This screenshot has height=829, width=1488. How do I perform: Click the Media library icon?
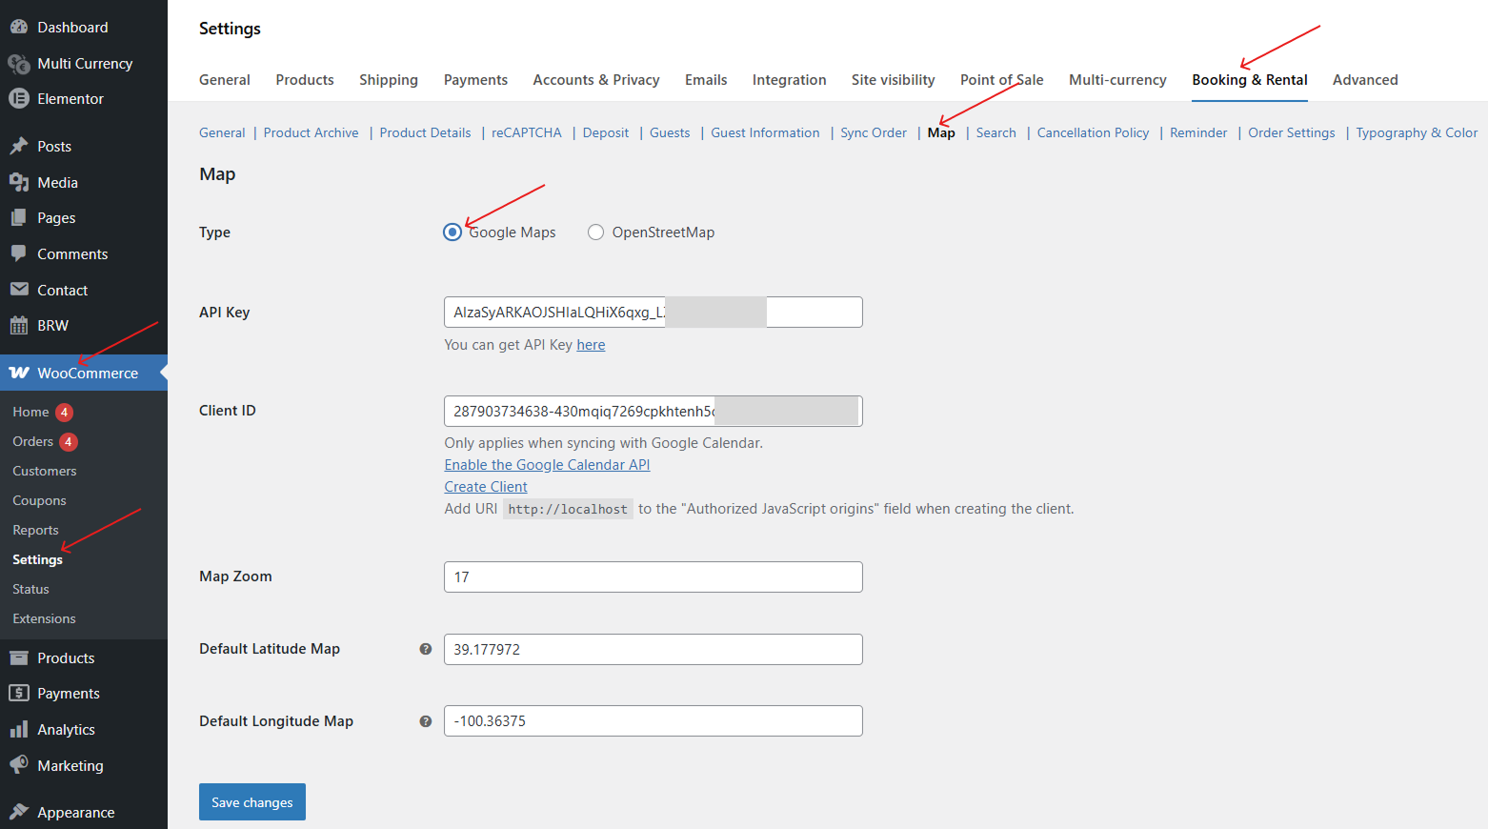[19, 183]
